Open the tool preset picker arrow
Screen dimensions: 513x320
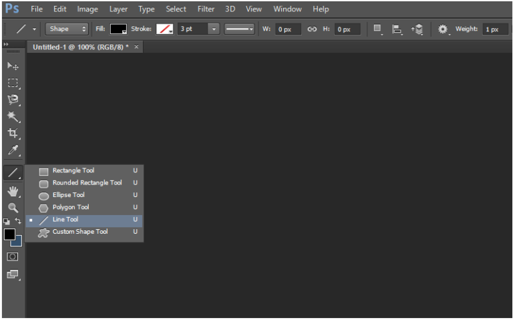pos(34,29)
